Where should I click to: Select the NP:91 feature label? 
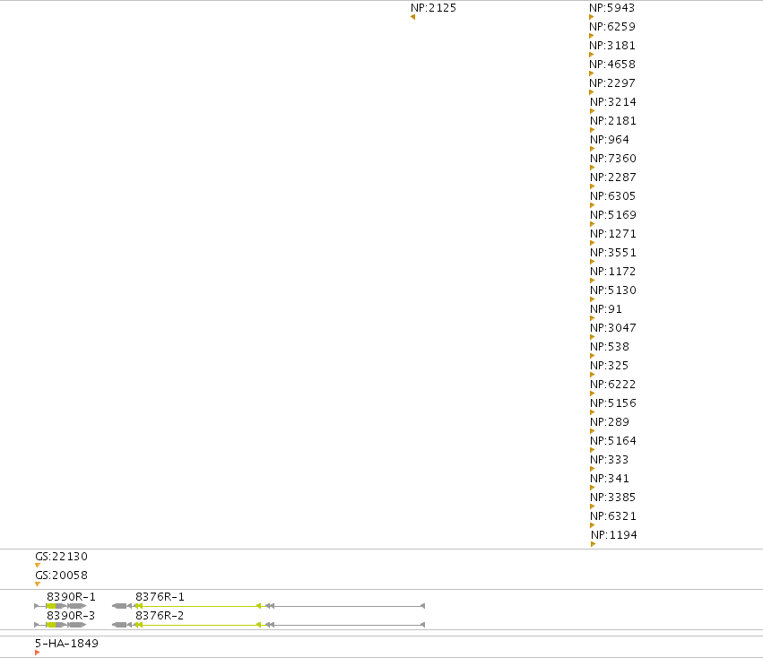(x=606, y=309)
